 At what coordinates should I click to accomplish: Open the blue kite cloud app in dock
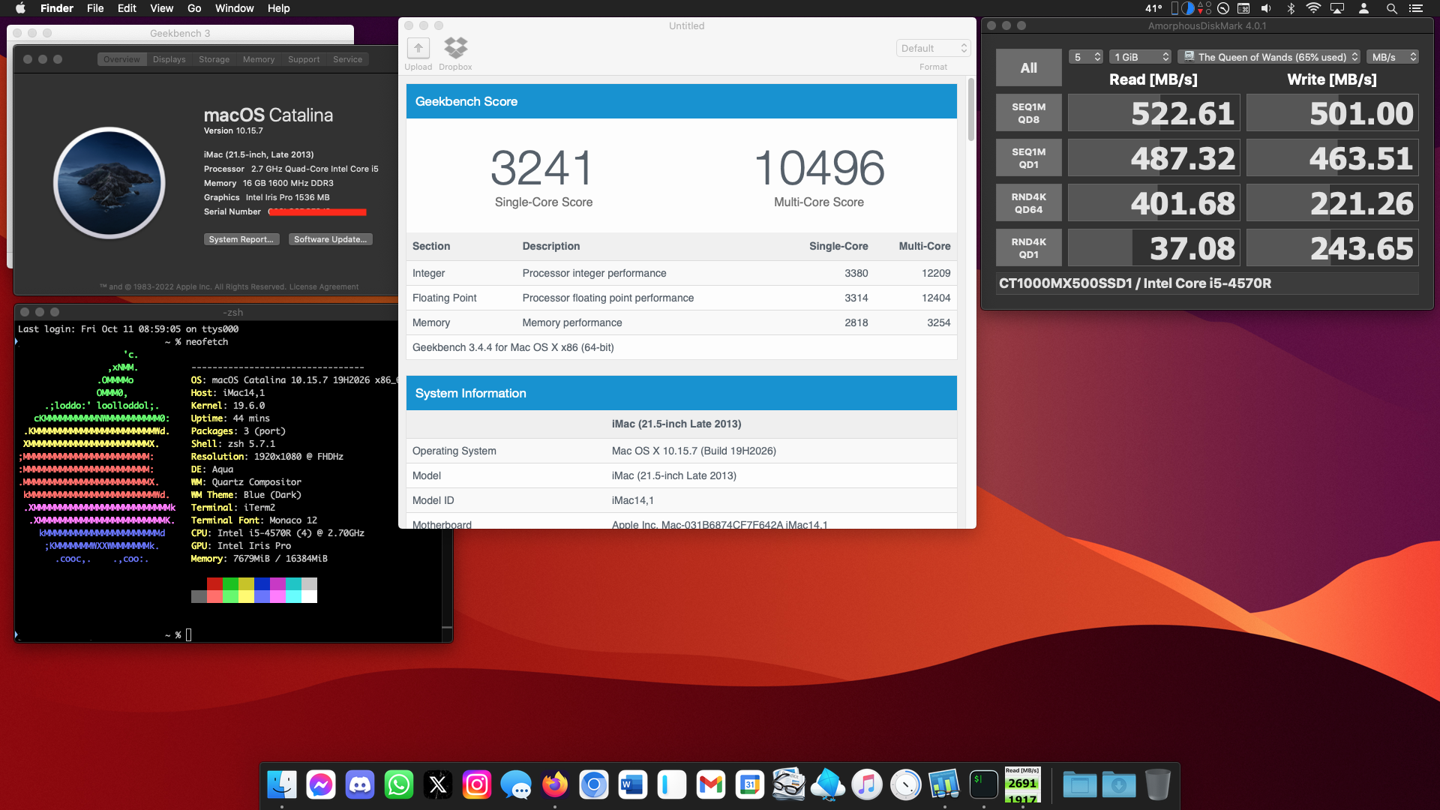[828, 785]
